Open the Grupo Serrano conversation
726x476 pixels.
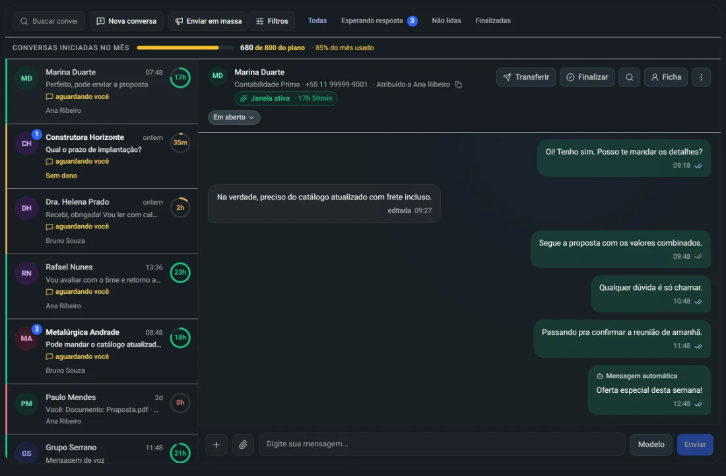pyautogui.click(x=102, y=449)
